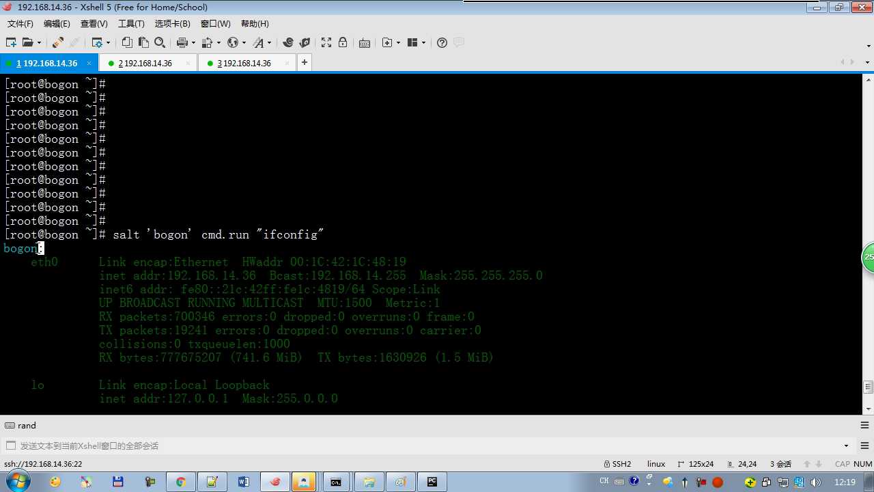Click the print toolbar icon

(182, 42)
